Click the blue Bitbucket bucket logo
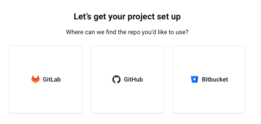This screenshot has width=261, height=124. click(194, 79)
